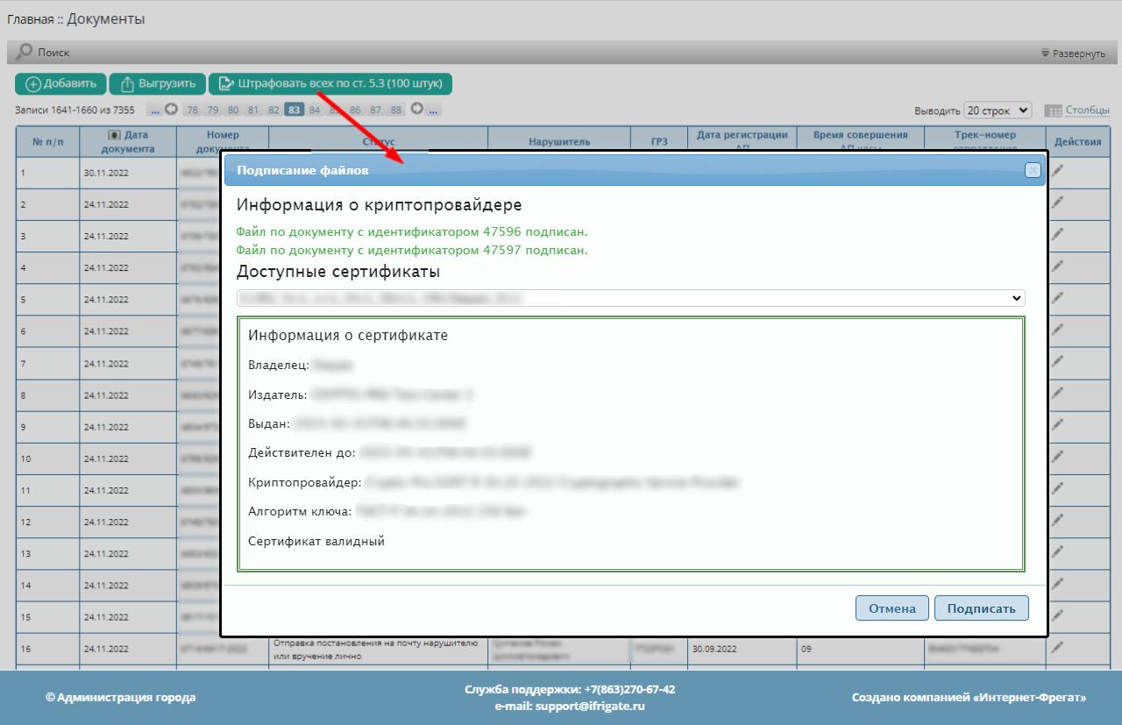This screenshot has width=1122, height=725.
Task: Click the edit pencil in row 16
Action: tap(1058, 647)
